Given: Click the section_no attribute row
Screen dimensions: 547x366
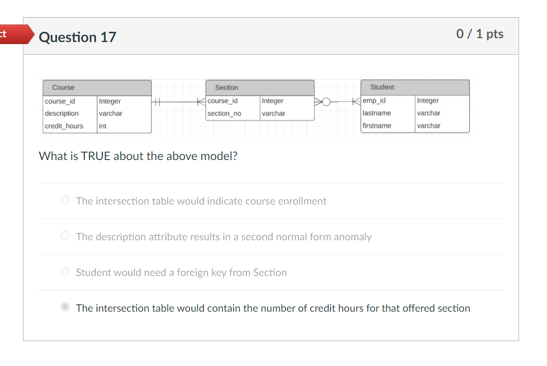Looking at the screenshot, I should coord(224,114).
